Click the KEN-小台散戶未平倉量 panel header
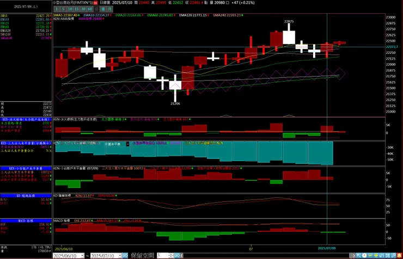 [x=26, y=168]
